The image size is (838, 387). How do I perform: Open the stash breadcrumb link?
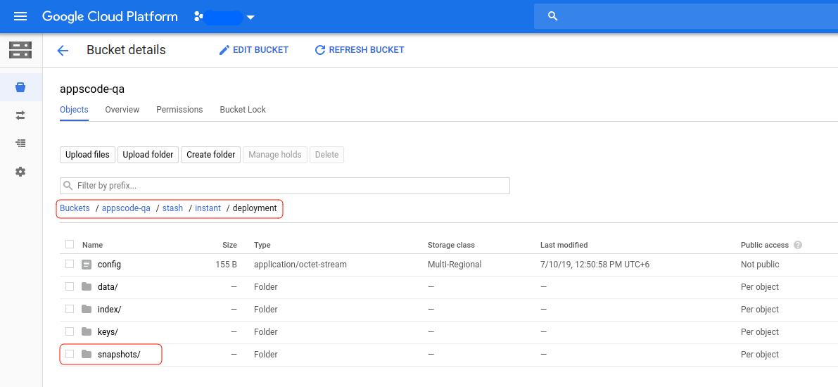(172, 208)
